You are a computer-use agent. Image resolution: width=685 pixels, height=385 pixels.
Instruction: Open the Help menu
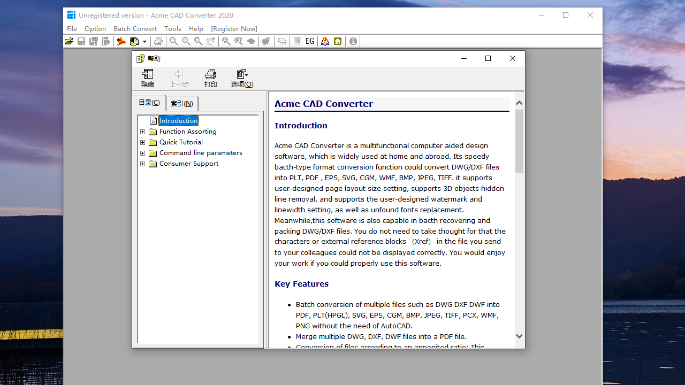pyautogui.click(x=196, y=28)
